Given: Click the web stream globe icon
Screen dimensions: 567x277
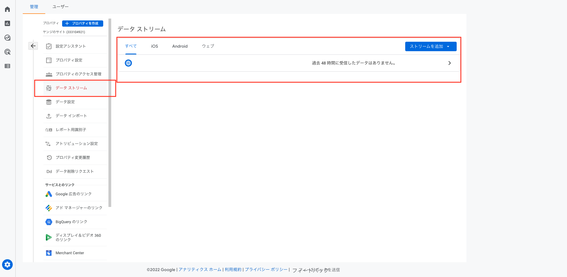Looking at the screenshot, I should 128,63.
